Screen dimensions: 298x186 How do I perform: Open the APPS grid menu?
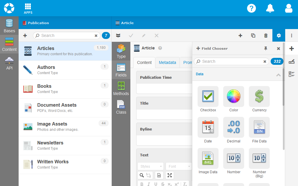click(28, 8)
